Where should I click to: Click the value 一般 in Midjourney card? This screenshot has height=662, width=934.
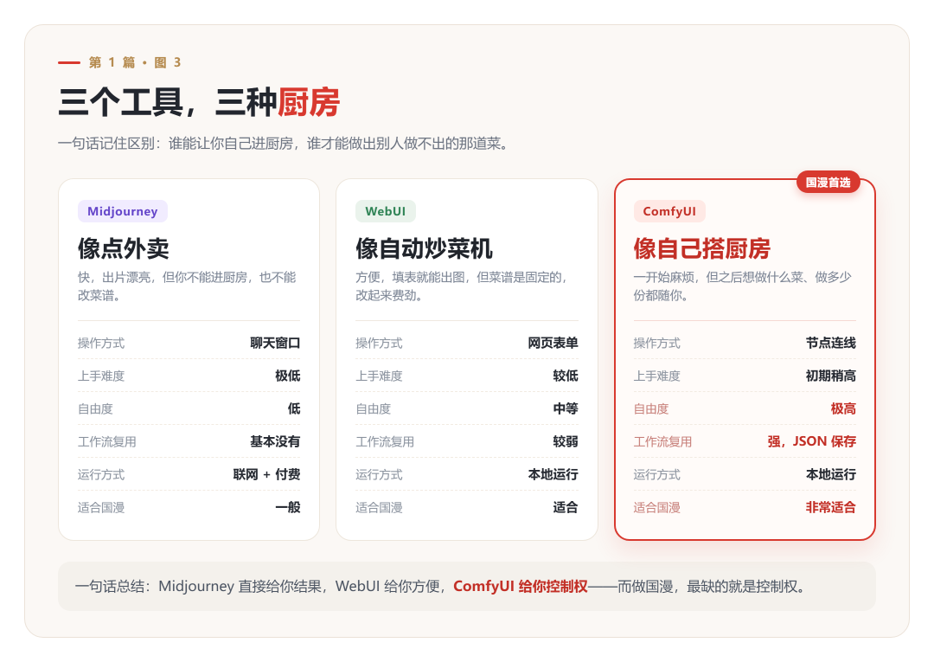click(x=288, y=508)
